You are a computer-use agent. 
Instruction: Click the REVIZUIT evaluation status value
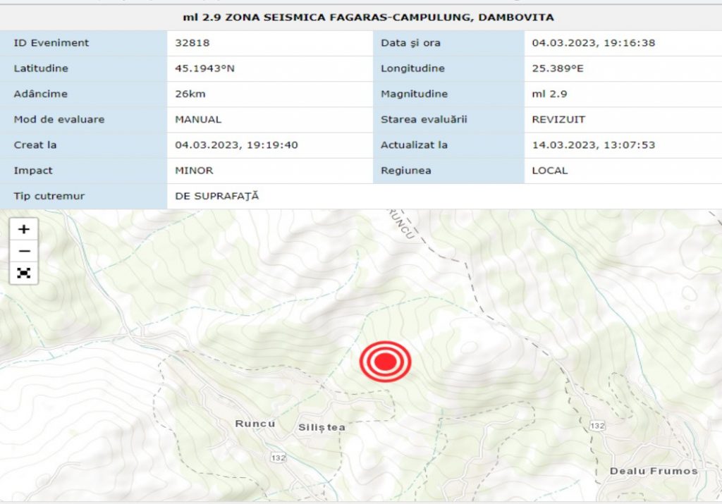pyautogui.click(x=558, y=119)
